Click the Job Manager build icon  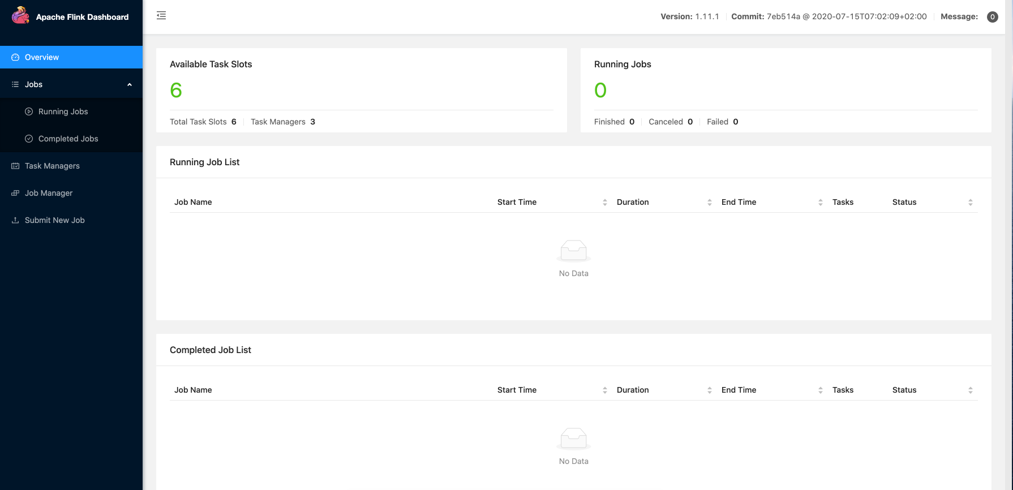15,193
